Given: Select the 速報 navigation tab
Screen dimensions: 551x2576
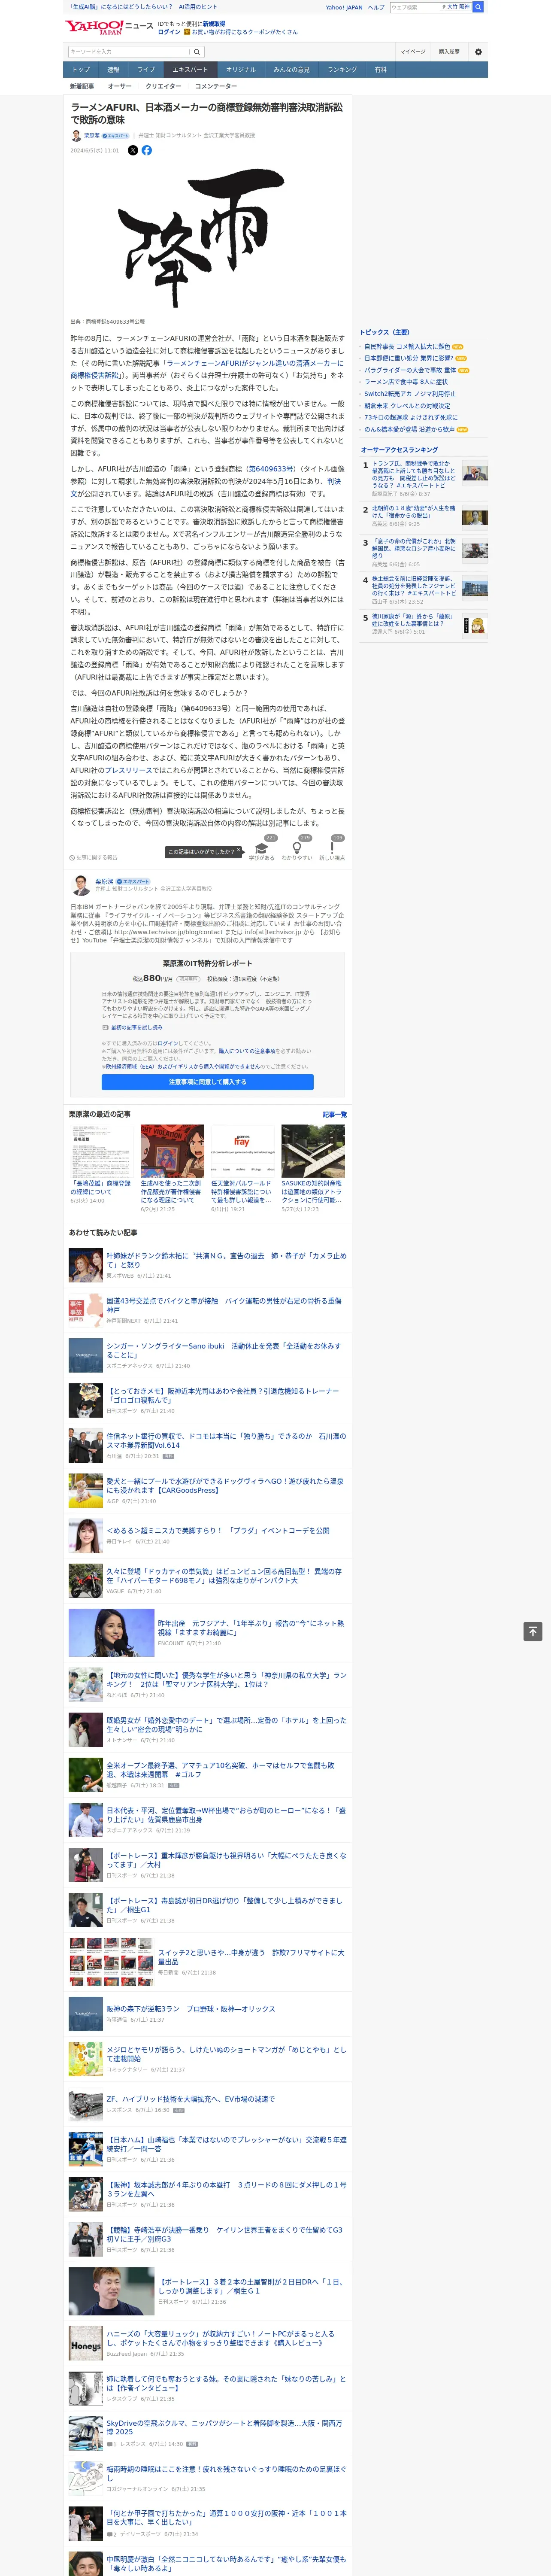Looking at the screenshot, I should pyautogui.click(x=113, y=70).
